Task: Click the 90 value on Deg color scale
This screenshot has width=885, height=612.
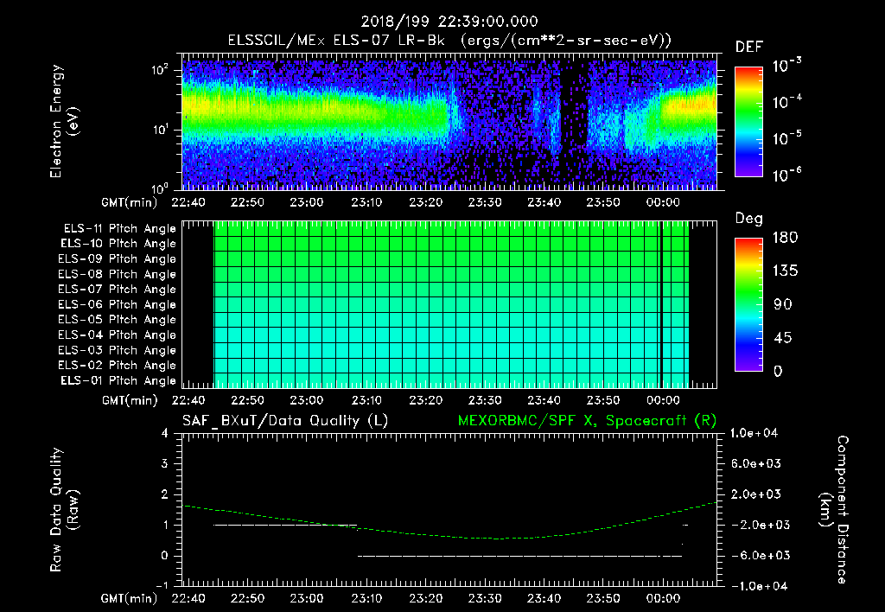Action: click(782, 304)
